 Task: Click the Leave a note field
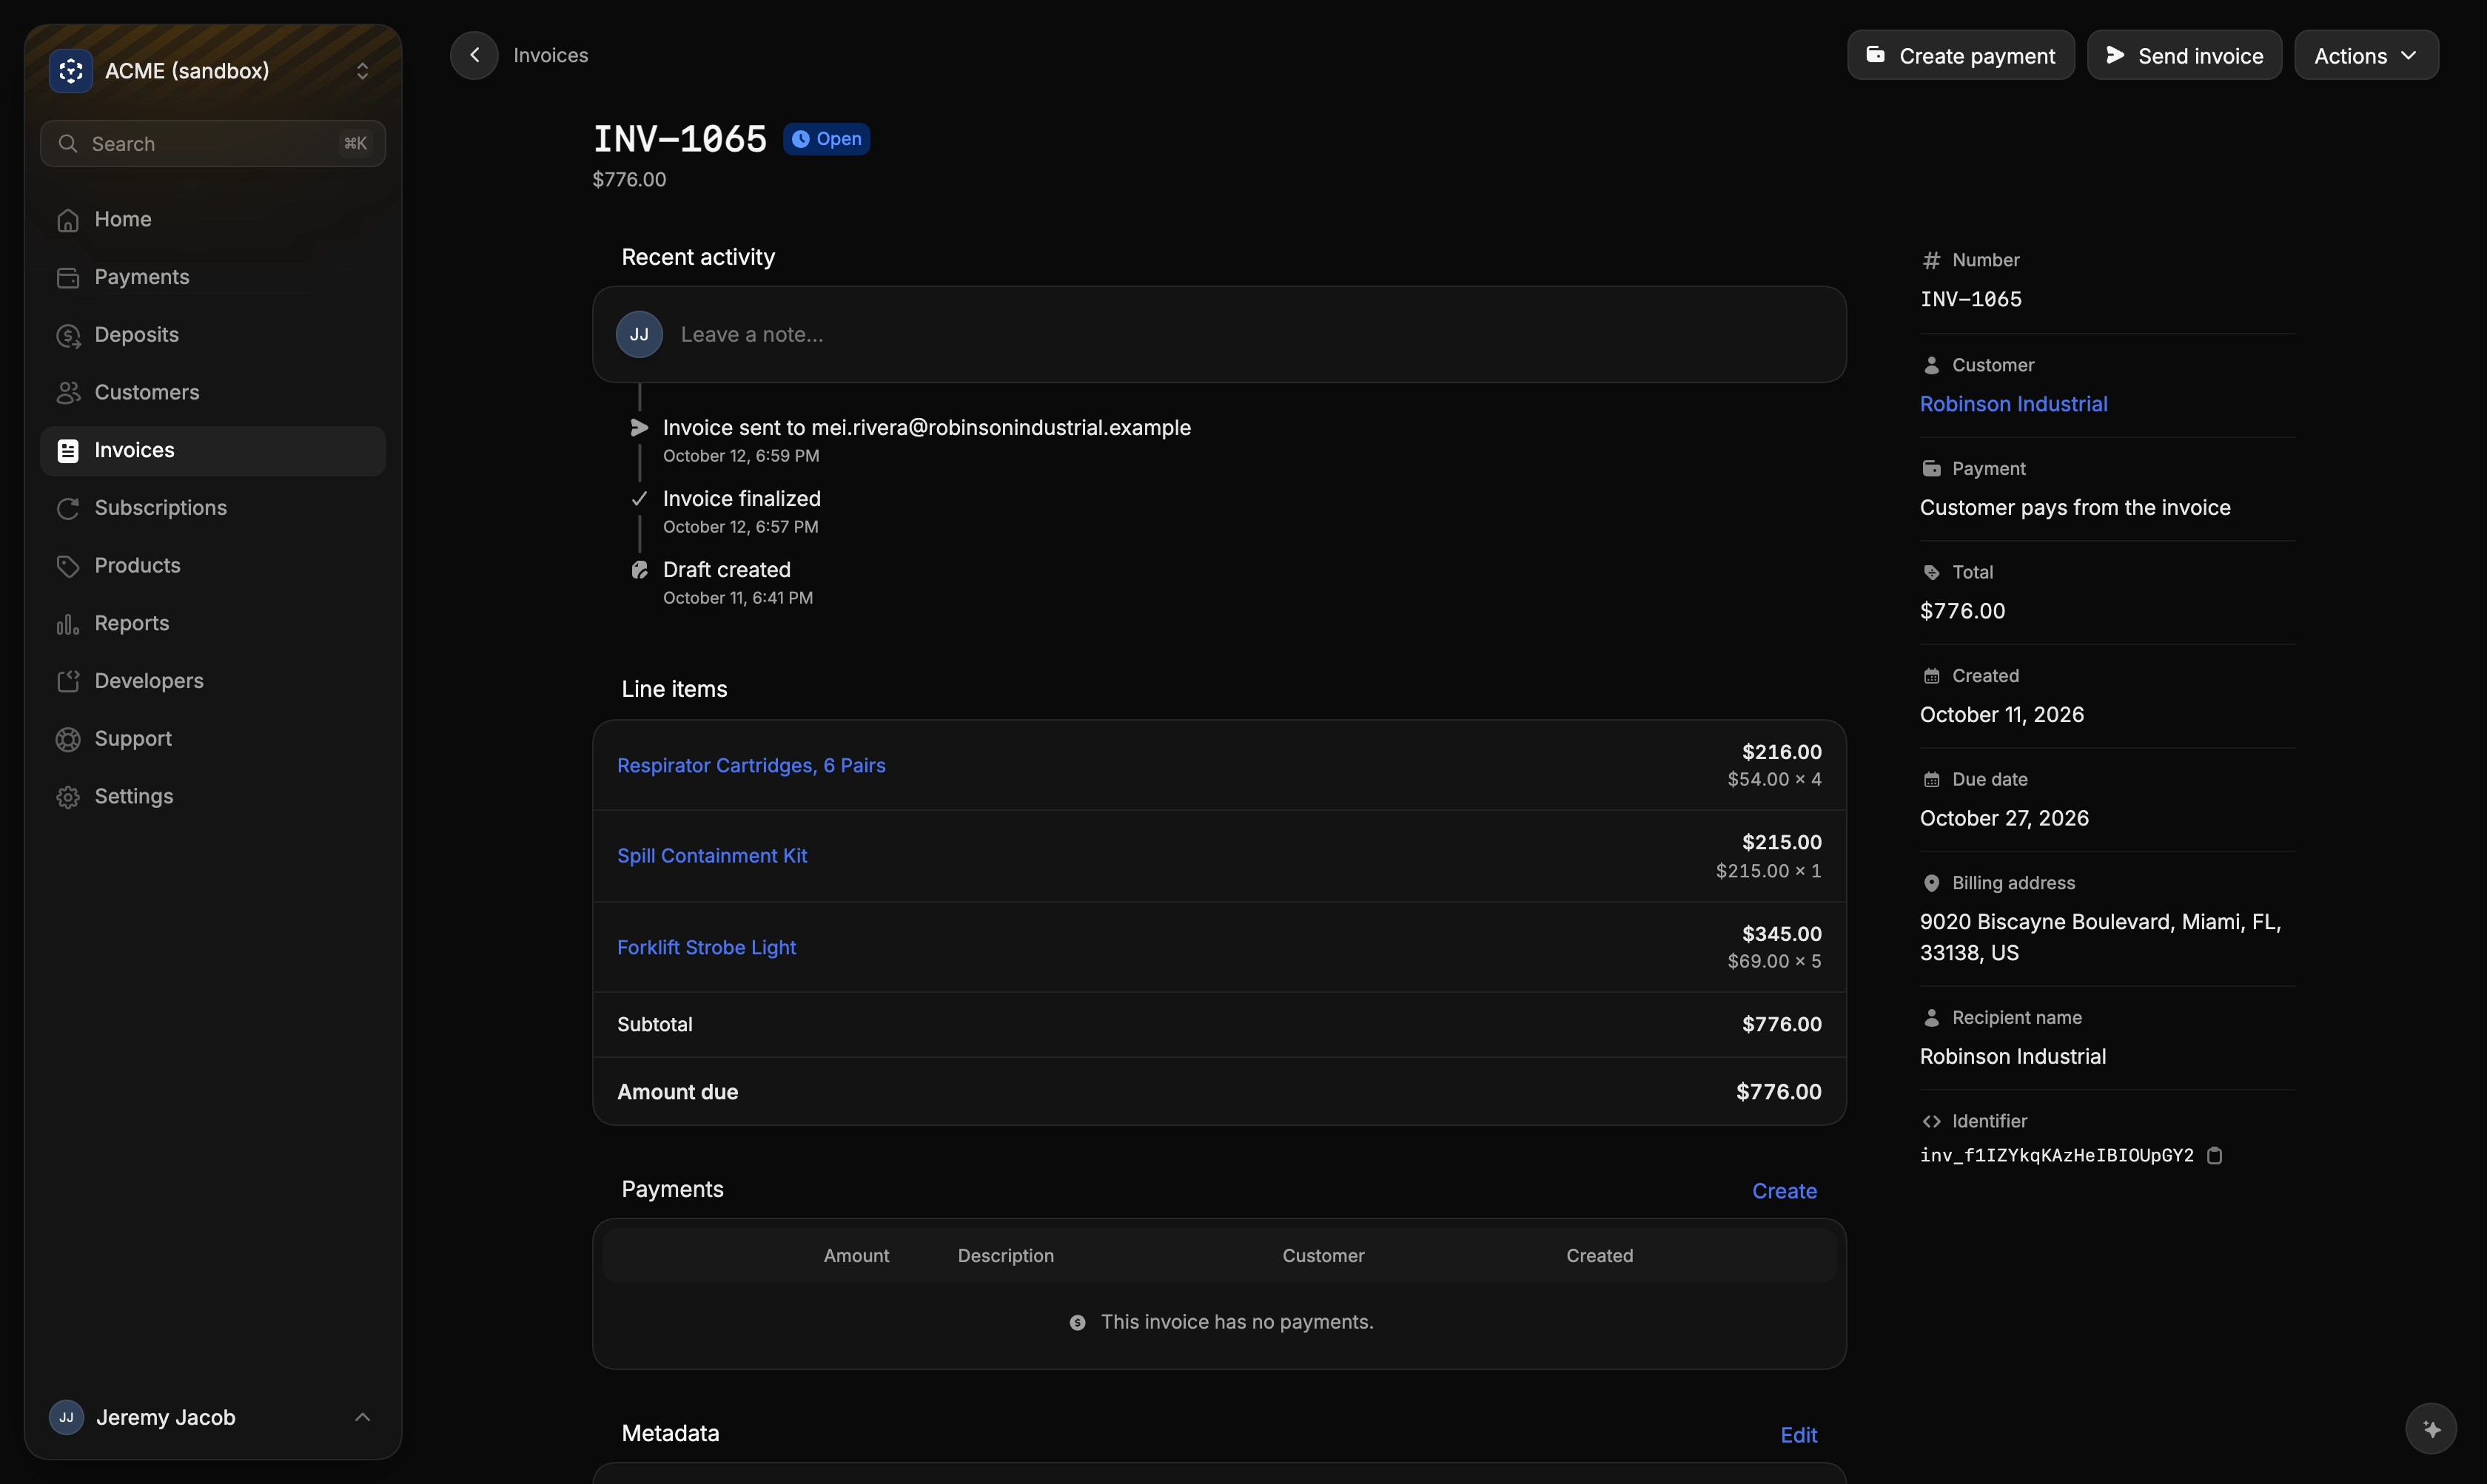[x=1220, y=334]
